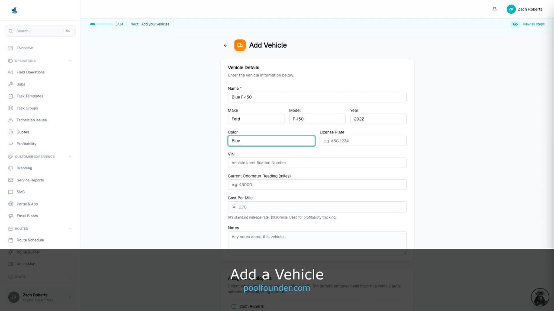Screen dimensions: 554x311
Task: Click the Notes text area
Action: [317, 243]
